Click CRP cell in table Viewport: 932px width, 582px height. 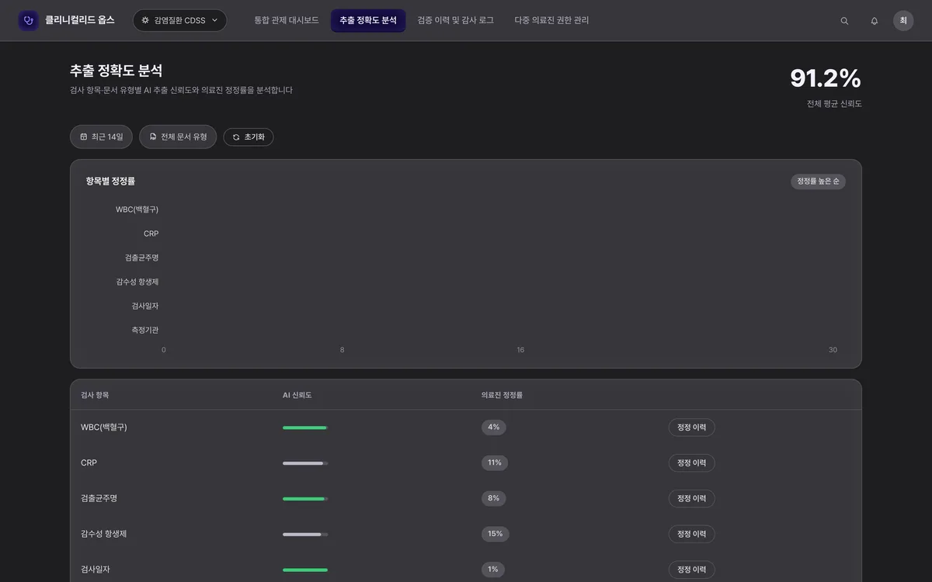89,463
